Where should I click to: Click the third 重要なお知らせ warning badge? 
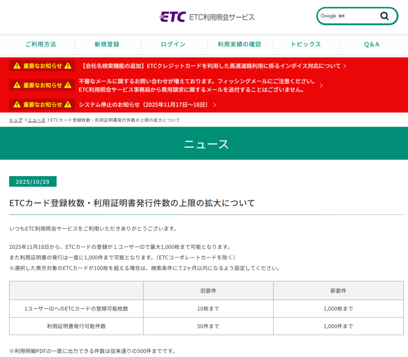(42, 104)
